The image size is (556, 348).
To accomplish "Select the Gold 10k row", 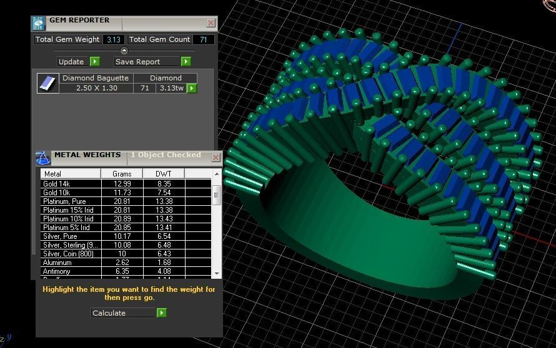I will coord(126,193).
